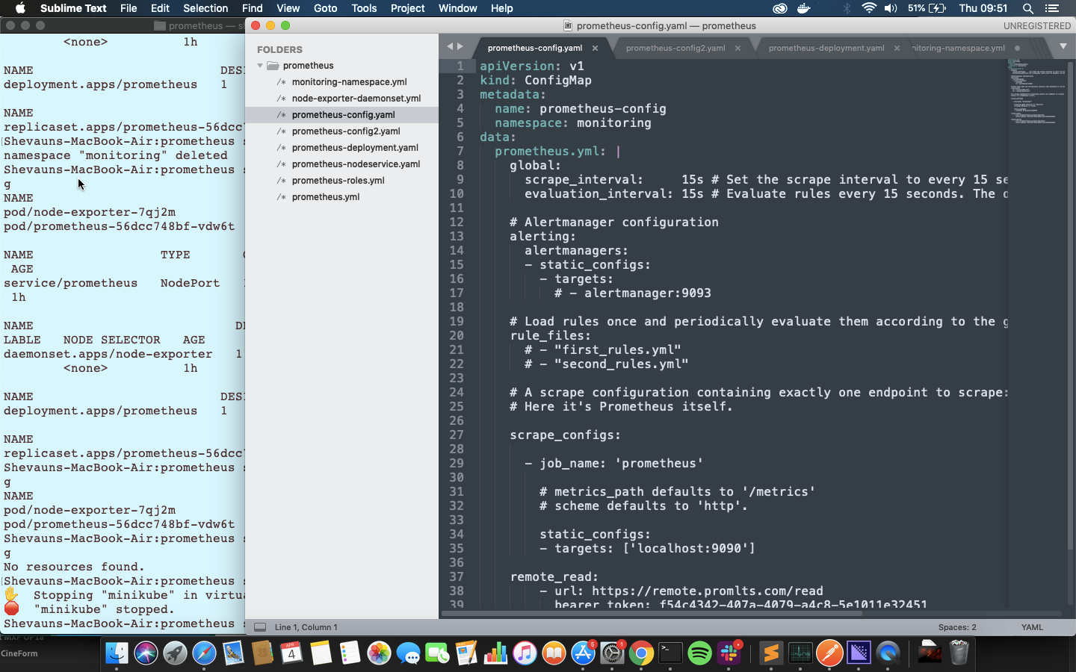This screenshot has height=672, width=1076.
Task: Open prometheus-deployment.yaml from the sidebar
Action: tap(355, 148)
